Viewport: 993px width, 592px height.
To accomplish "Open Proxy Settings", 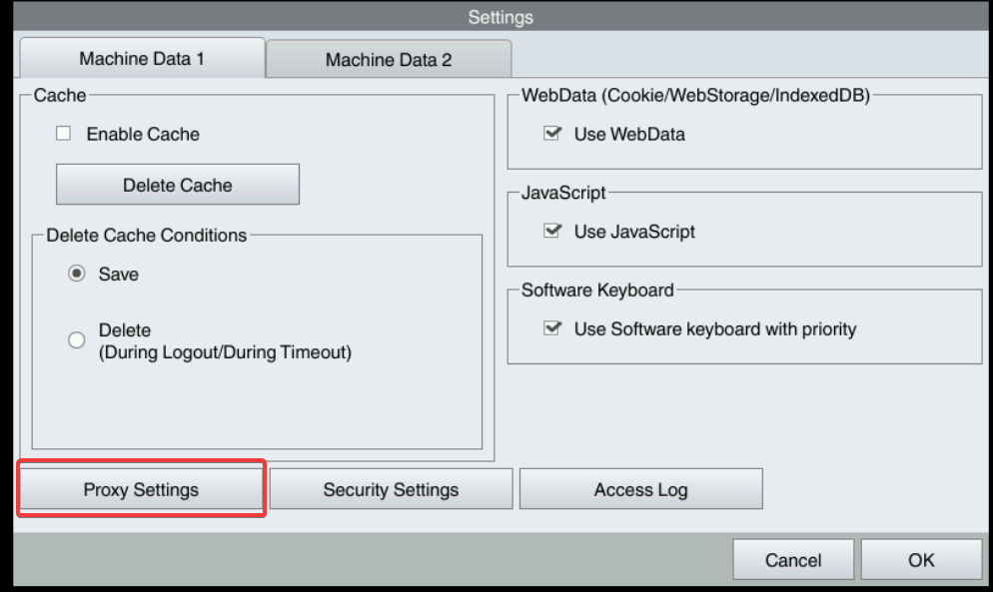I will (141, 489).
